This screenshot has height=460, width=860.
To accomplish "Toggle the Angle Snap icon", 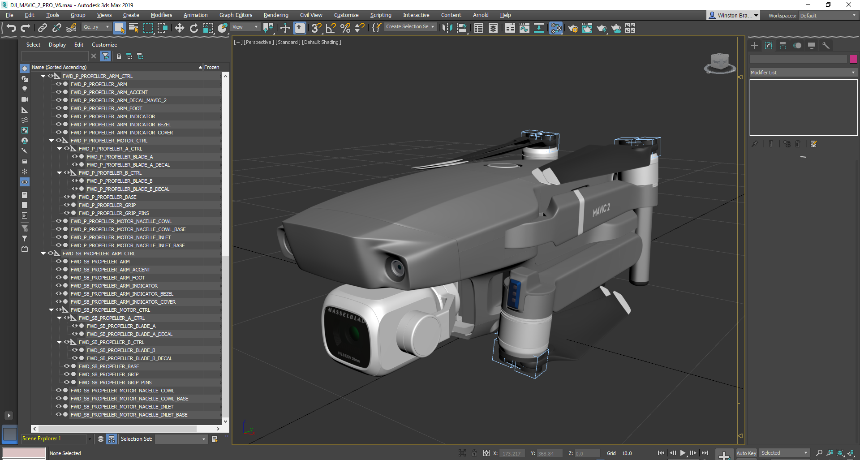I will click(x=331, y=28).
